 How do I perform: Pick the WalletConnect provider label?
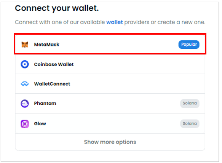(x=52, y=84)
